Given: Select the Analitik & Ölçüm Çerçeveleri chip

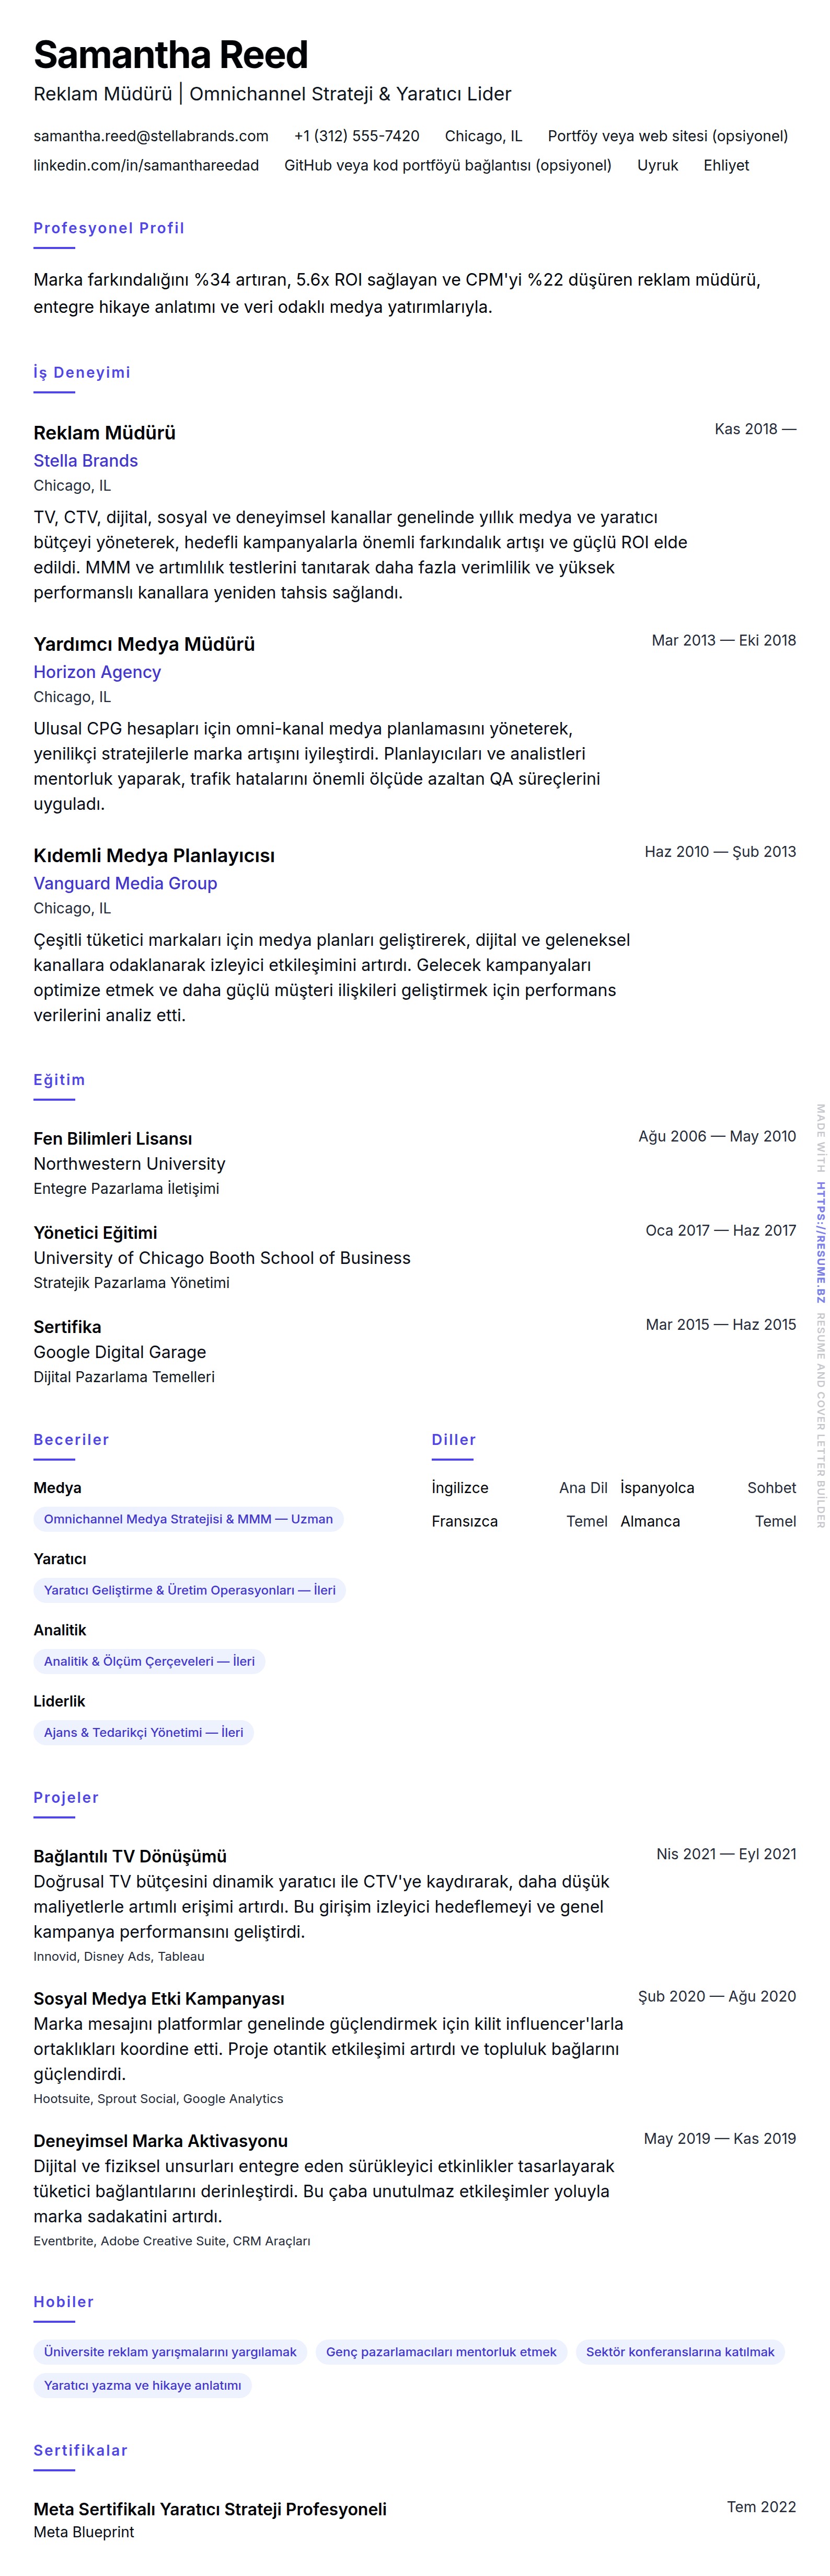Looking at the screenshot, I should pos(149,1661).
